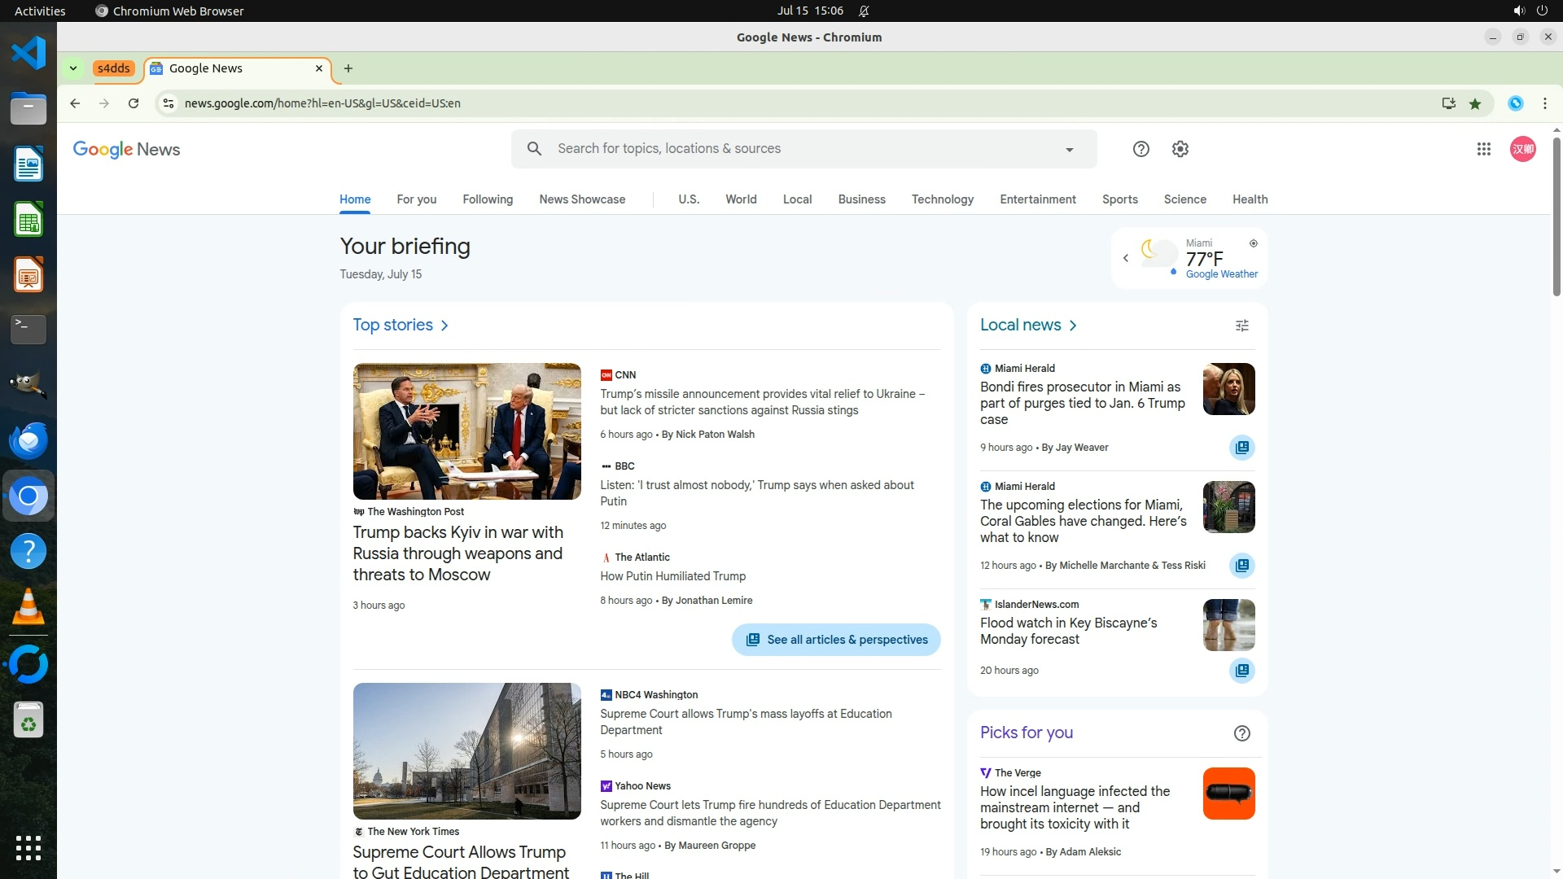Image resolution: width=1563 pixels, height=879 pixels.
Task: Click See all articles & perspectives button
Action: pyautogui.click(x=835, y=640)
